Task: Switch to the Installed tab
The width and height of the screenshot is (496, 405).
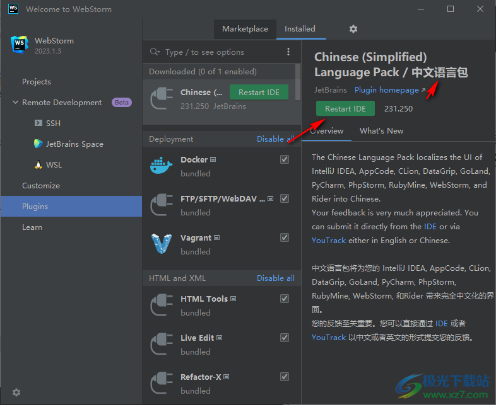Action: (300, 29)
